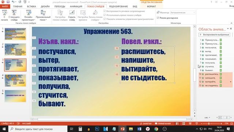The height and width of the screenshot is (132, 234).
Task: Toggle Presenter View checkbox
Action: coord(158,18)
